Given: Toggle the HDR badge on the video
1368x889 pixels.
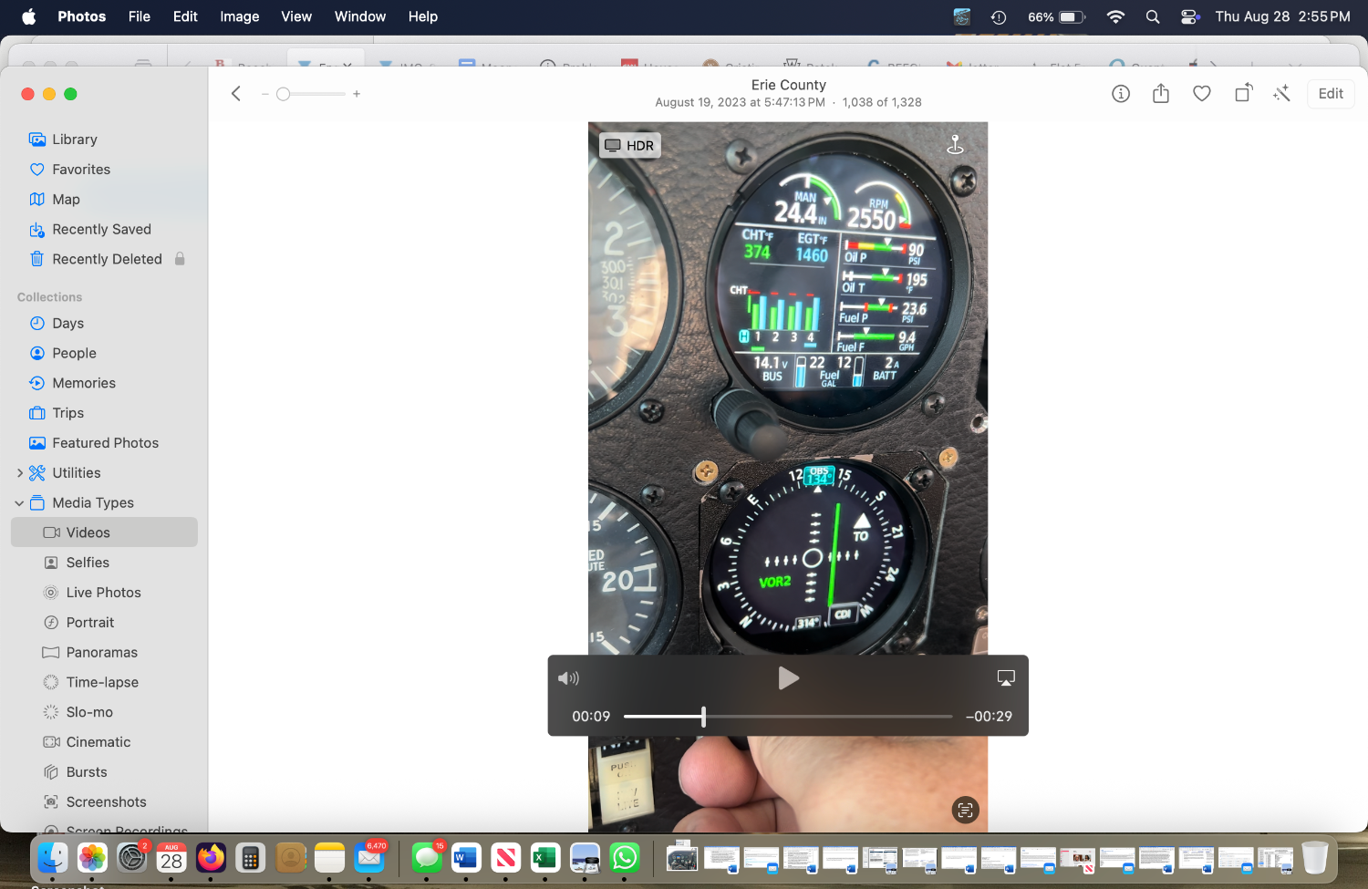Looking at the screenshot, I should pyautogui.click(x=629, y=146).
